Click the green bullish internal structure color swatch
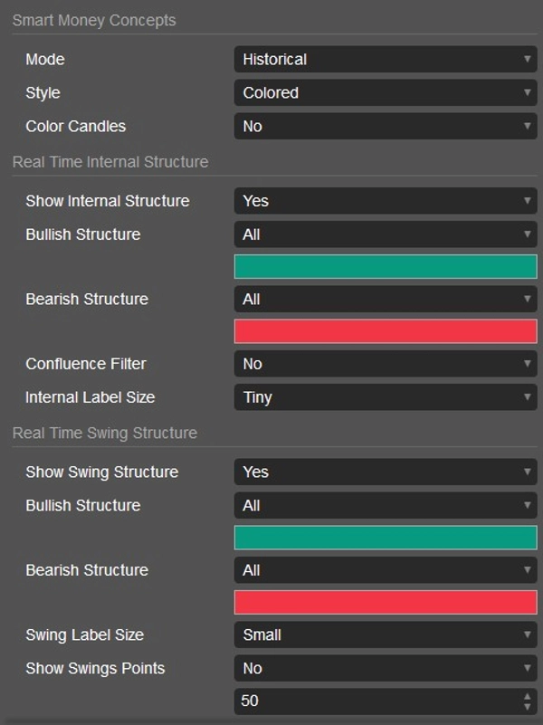543x725 pixels. pyautogui.click(x=385, y=266)
